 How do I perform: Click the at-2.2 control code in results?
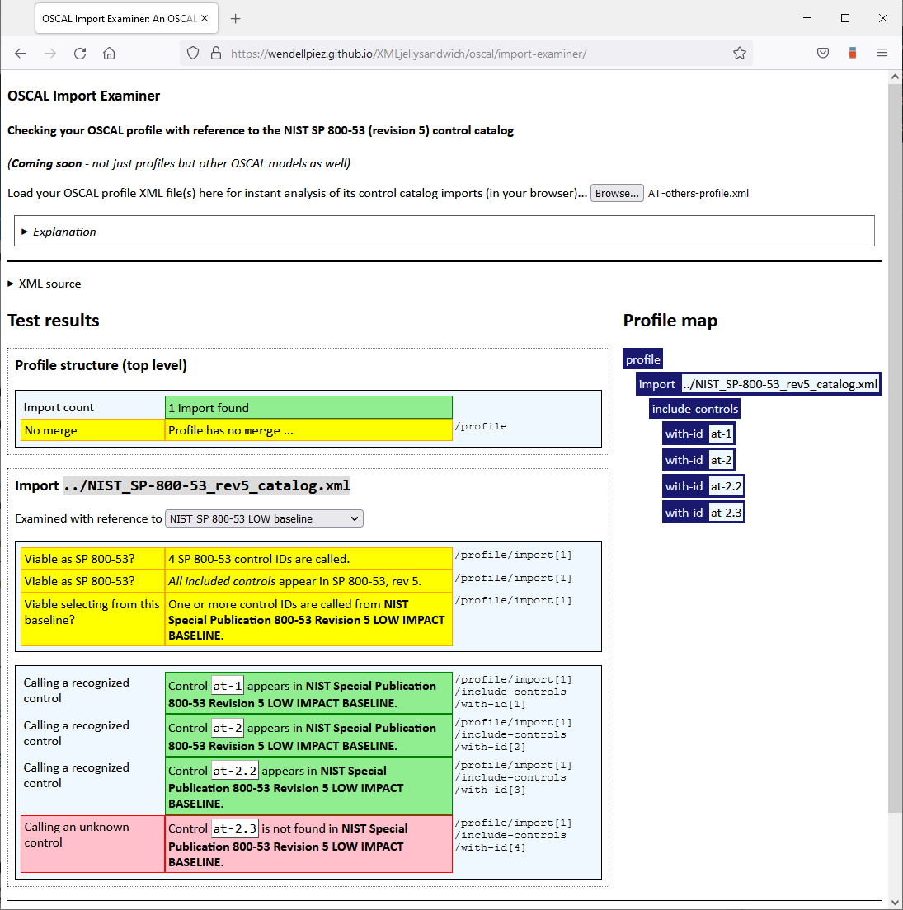234,771
